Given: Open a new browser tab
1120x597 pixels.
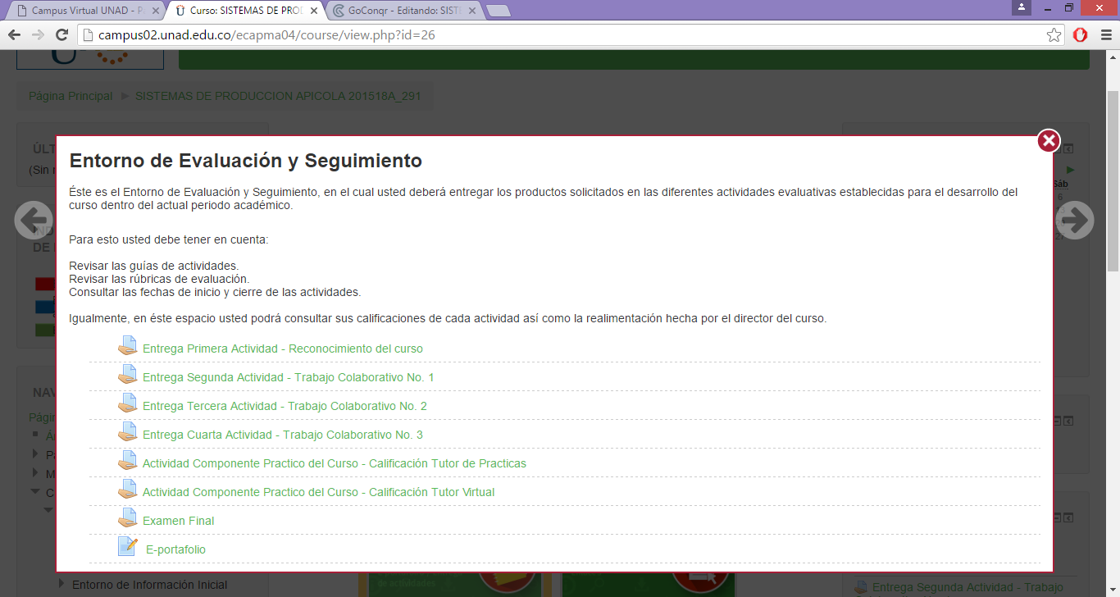Looking at the screenshot, I should [499, 11].
